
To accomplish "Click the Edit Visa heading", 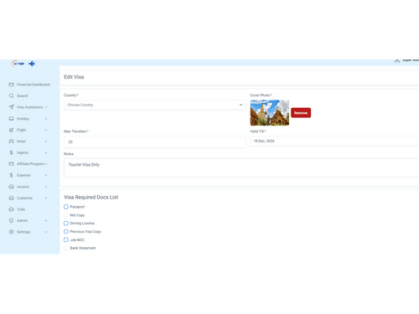I will point(74,77).
